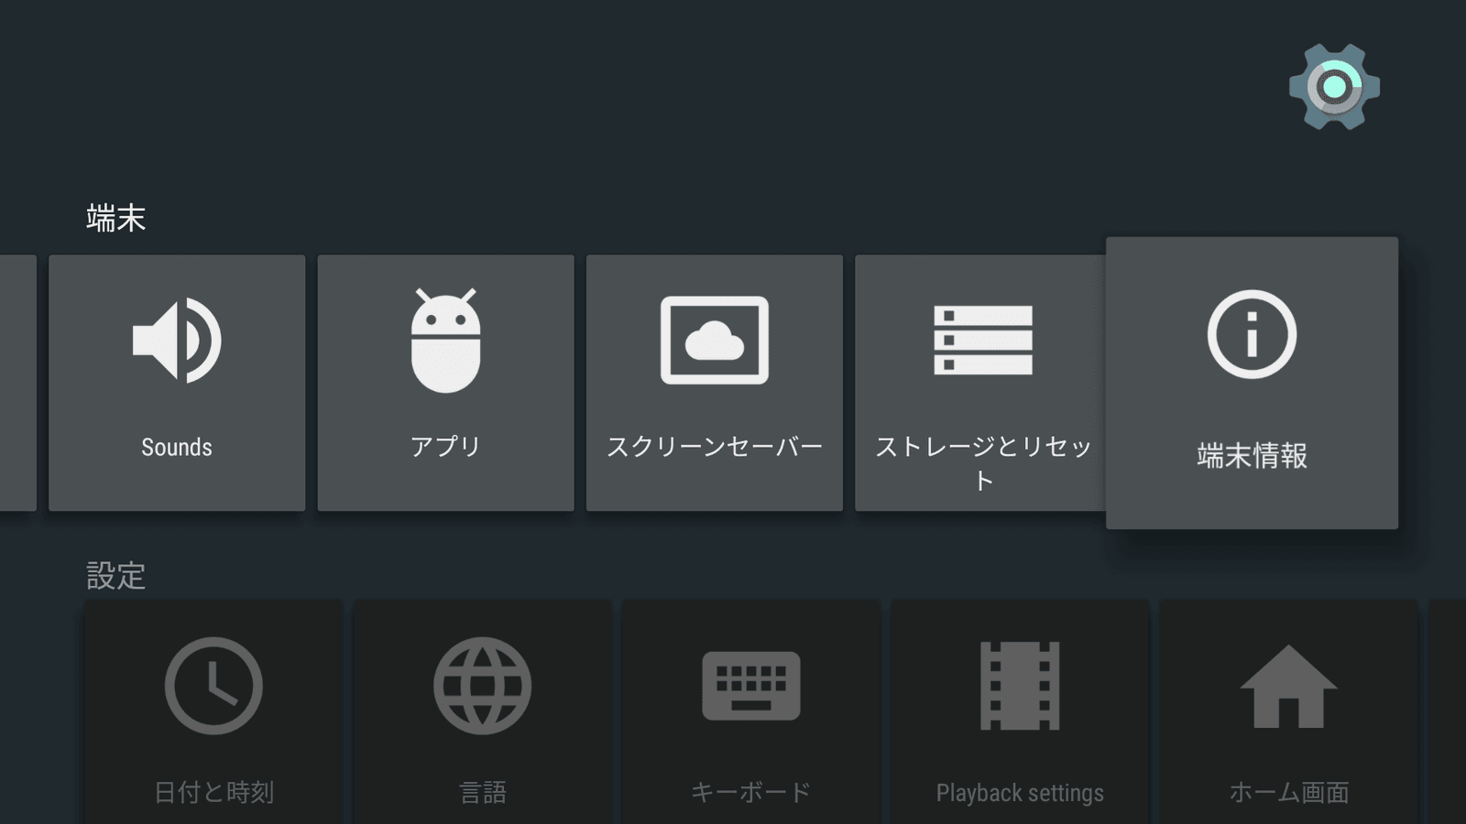Open the スクリーンセーバー label
The height and width of the screenshot is (824, 1466).
(x=714, y=447)
